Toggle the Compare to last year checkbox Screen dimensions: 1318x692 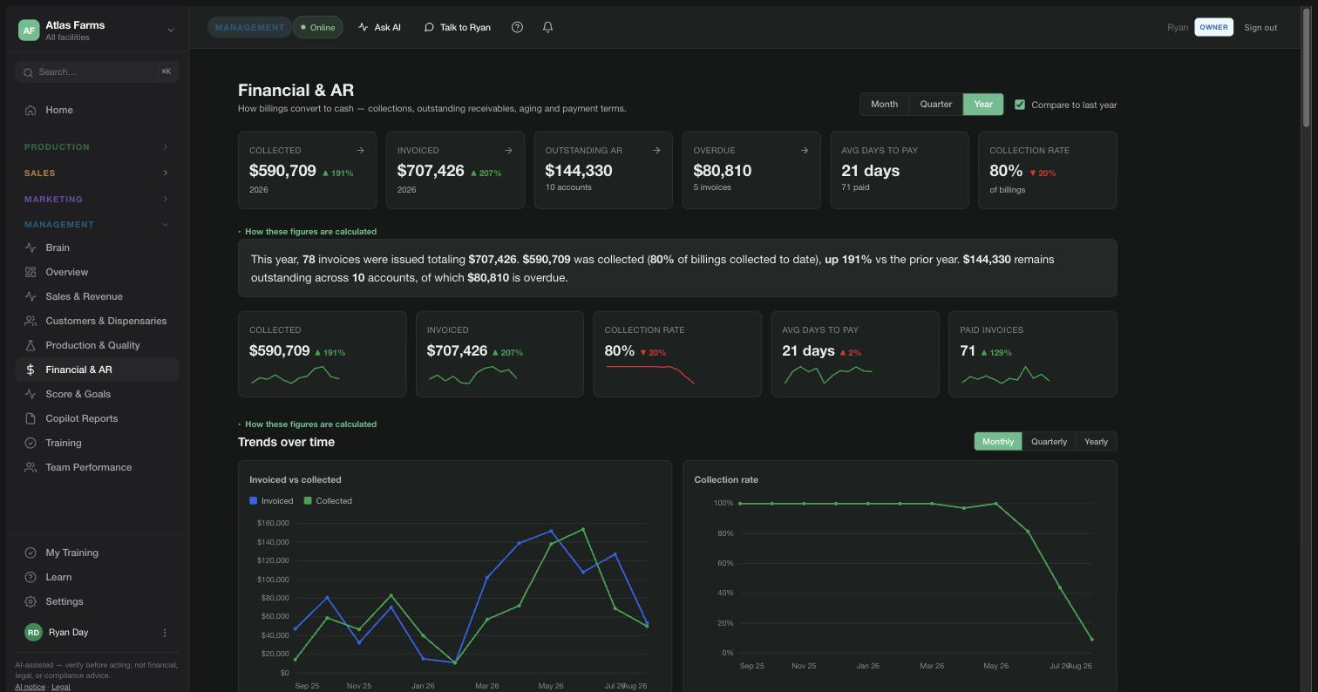pos(1020,105)
